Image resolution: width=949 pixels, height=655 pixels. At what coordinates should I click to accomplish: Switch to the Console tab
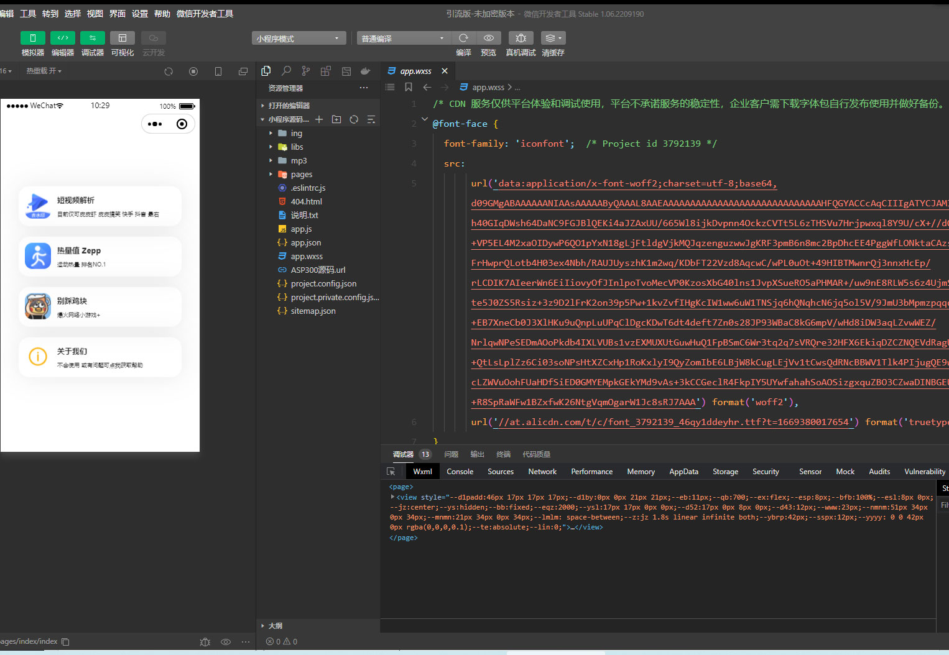point(460,472)
